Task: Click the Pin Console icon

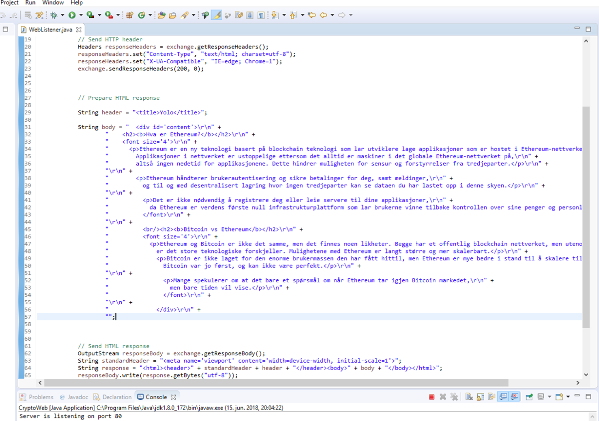Action: click(x=530, y=397)
